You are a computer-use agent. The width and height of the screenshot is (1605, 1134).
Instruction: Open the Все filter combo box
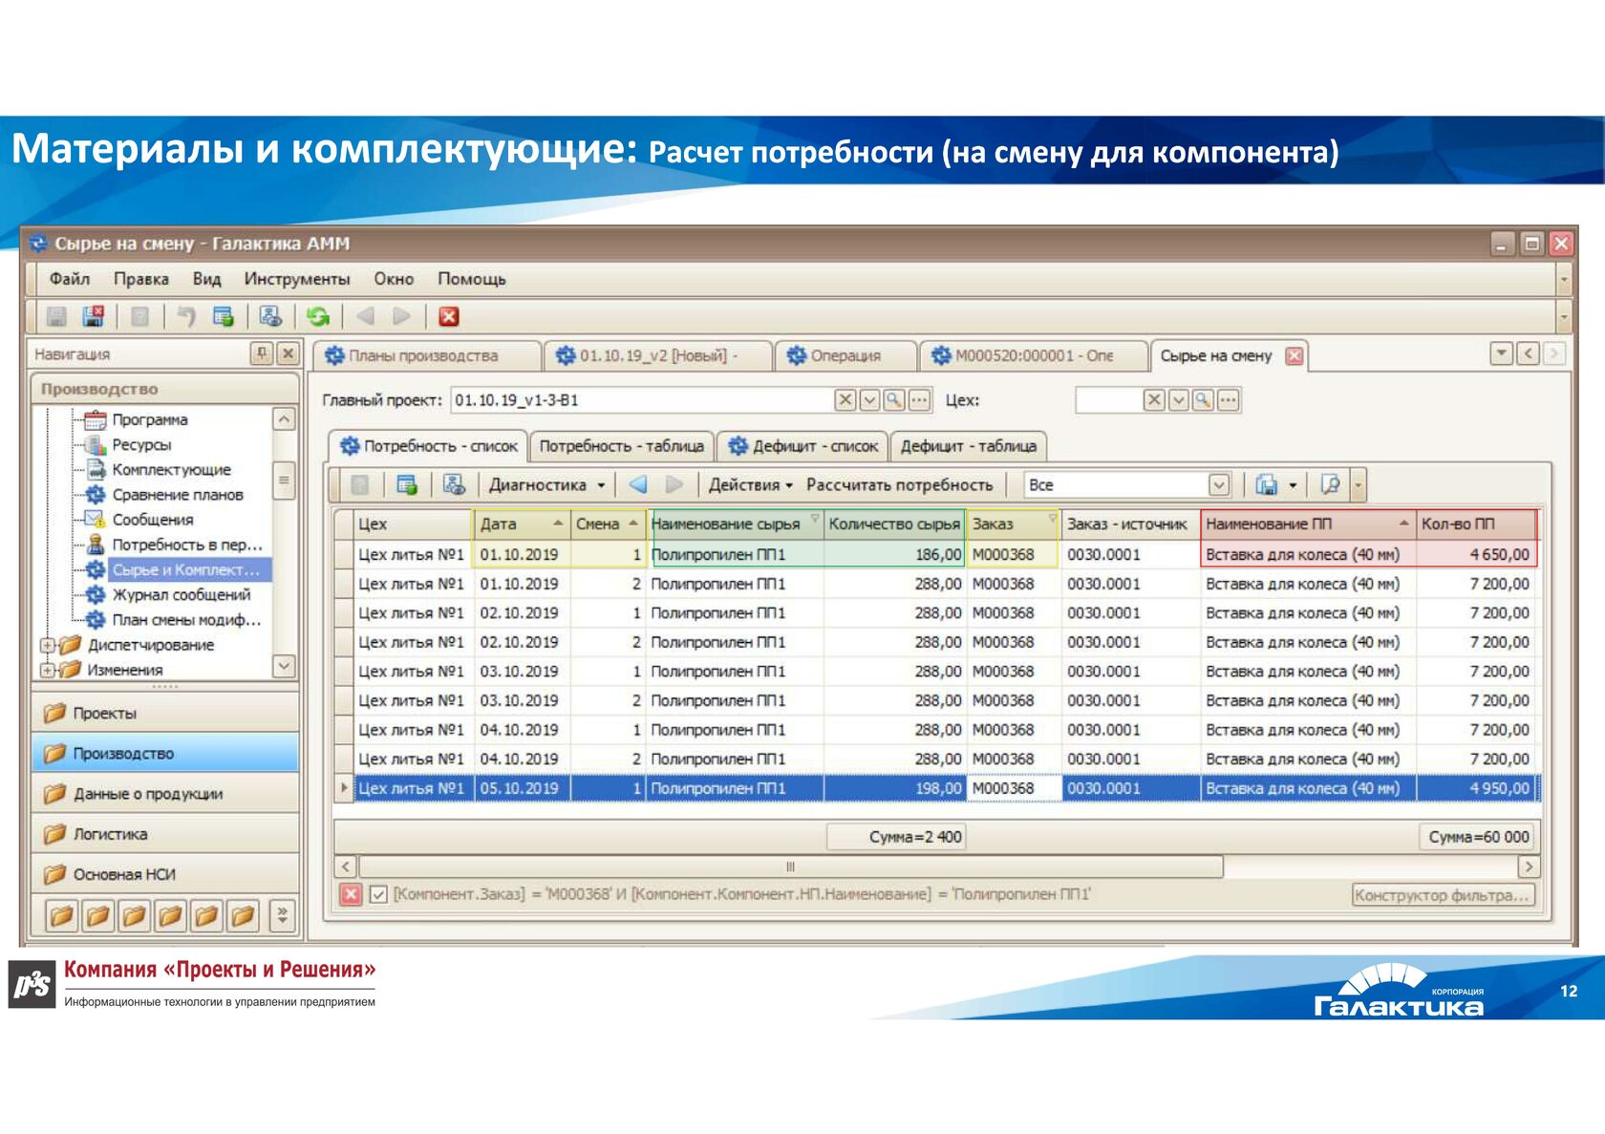[x=1127, y=484]
